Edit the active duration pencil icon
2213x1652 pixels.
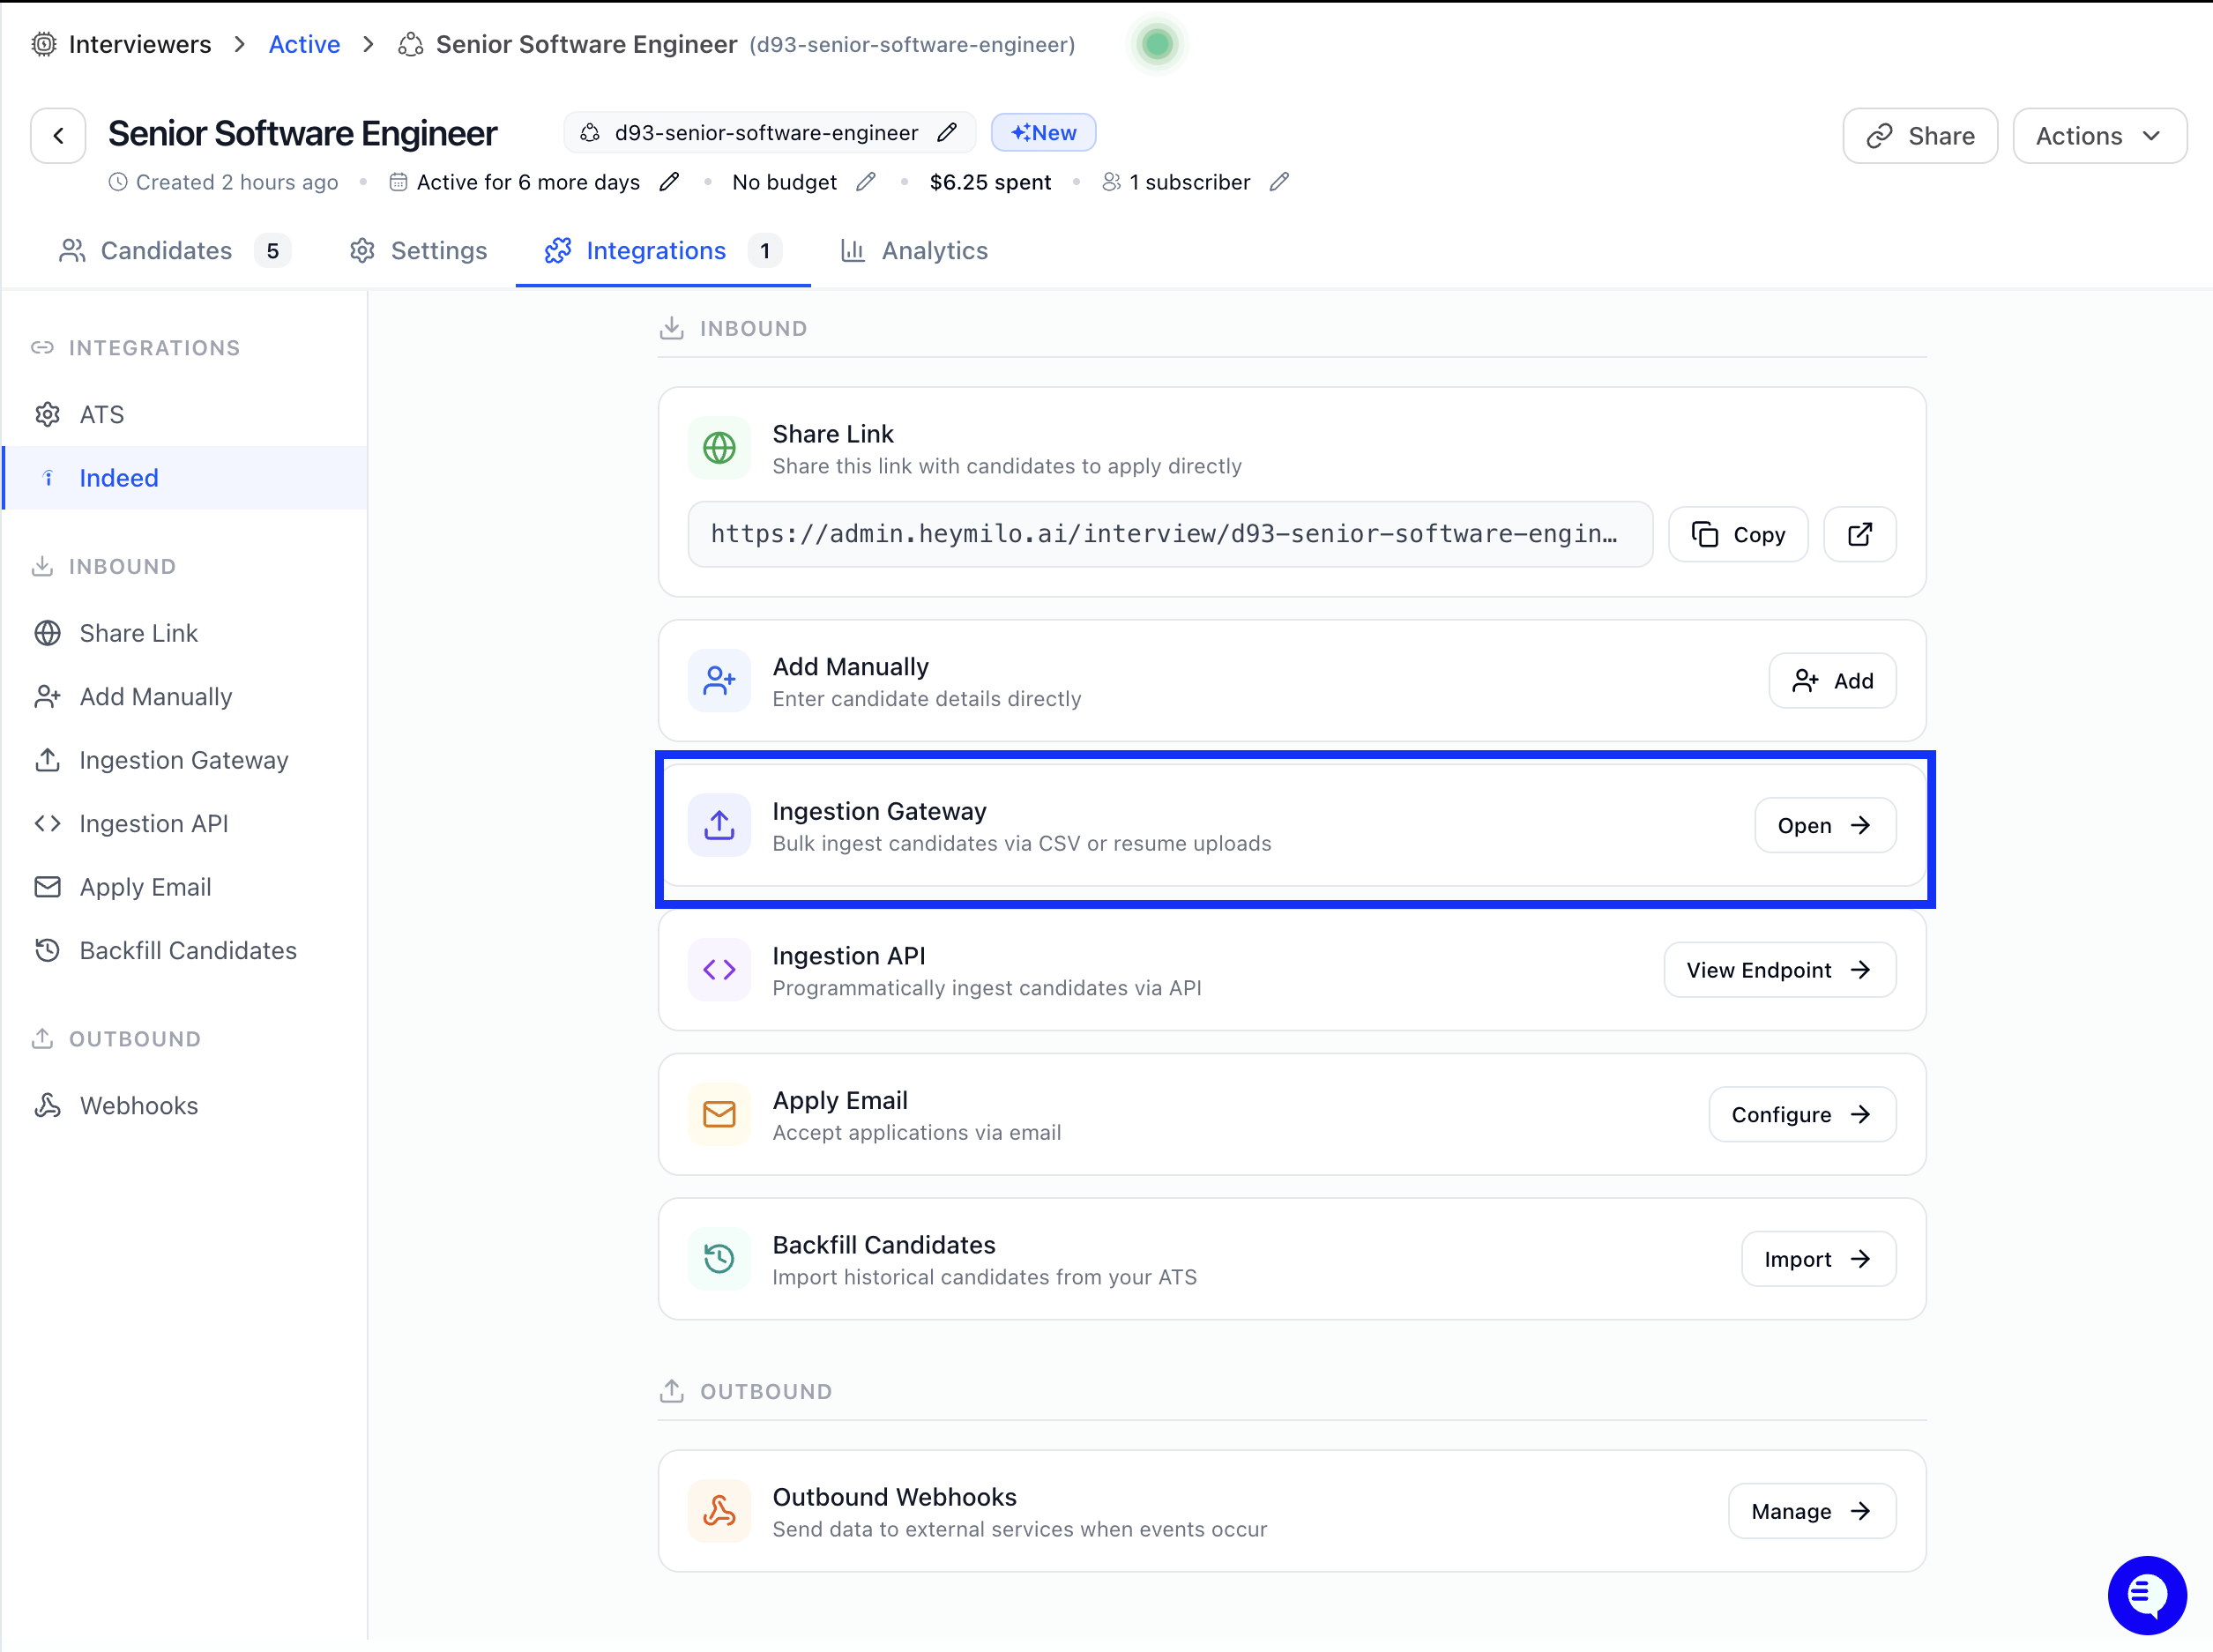(669, 182)
